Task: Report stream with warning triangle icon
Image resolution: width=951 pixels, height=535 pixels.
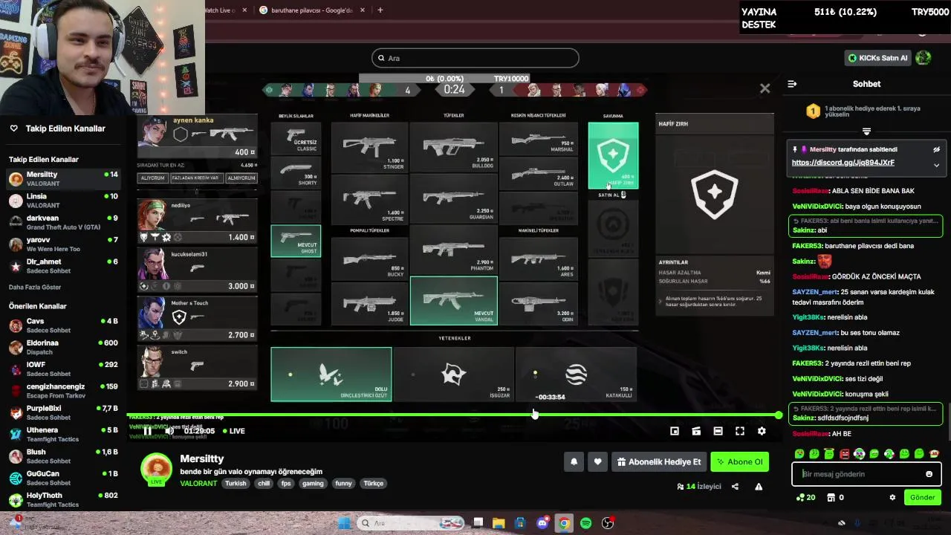Action: point(759,487)
